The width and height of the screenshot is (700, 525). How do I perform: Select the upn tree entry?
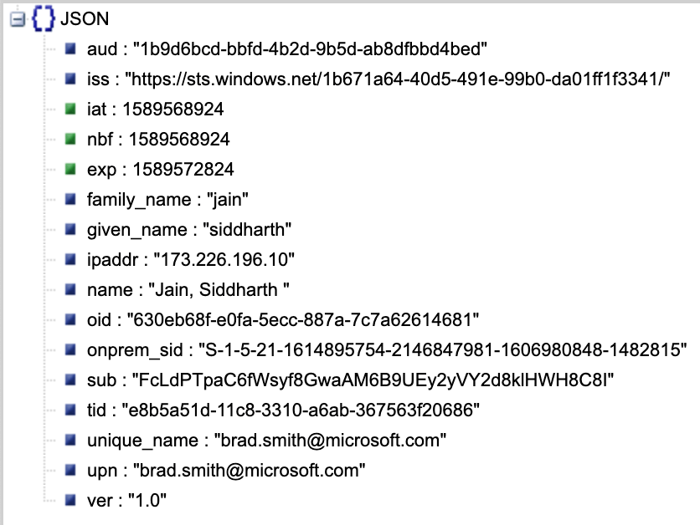[226, 471]
